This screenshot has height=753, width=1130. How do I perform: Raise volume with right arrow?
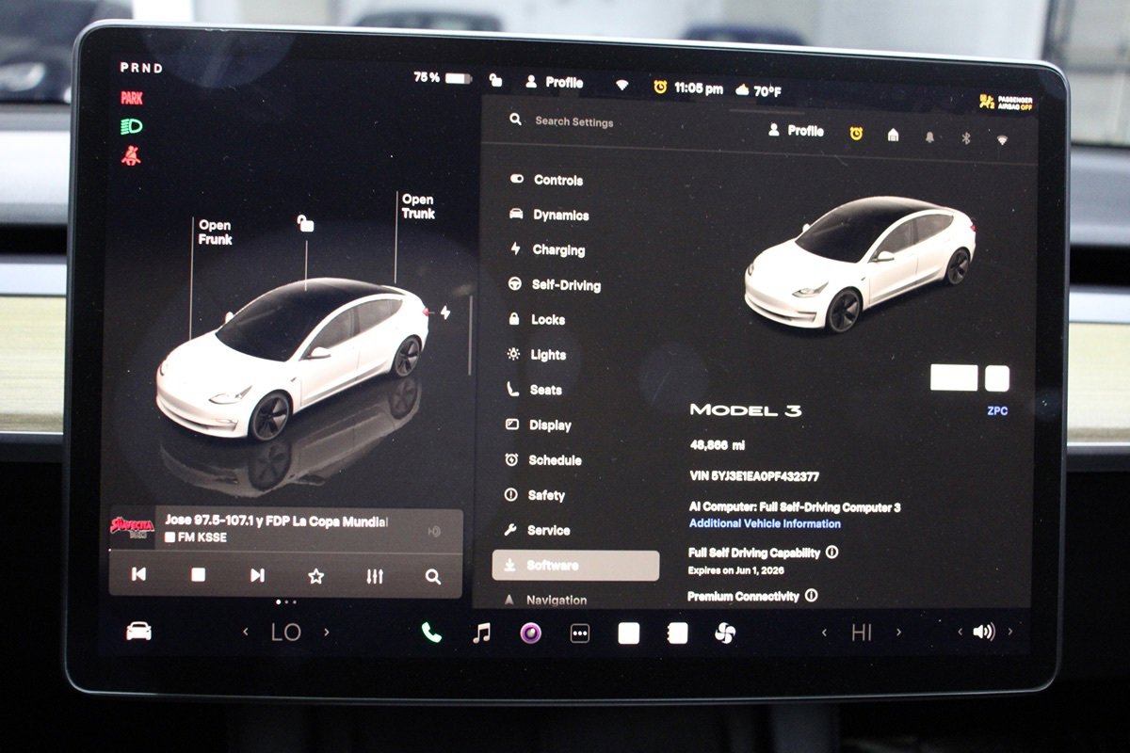pyautogui.click(x=1011, y=632)
